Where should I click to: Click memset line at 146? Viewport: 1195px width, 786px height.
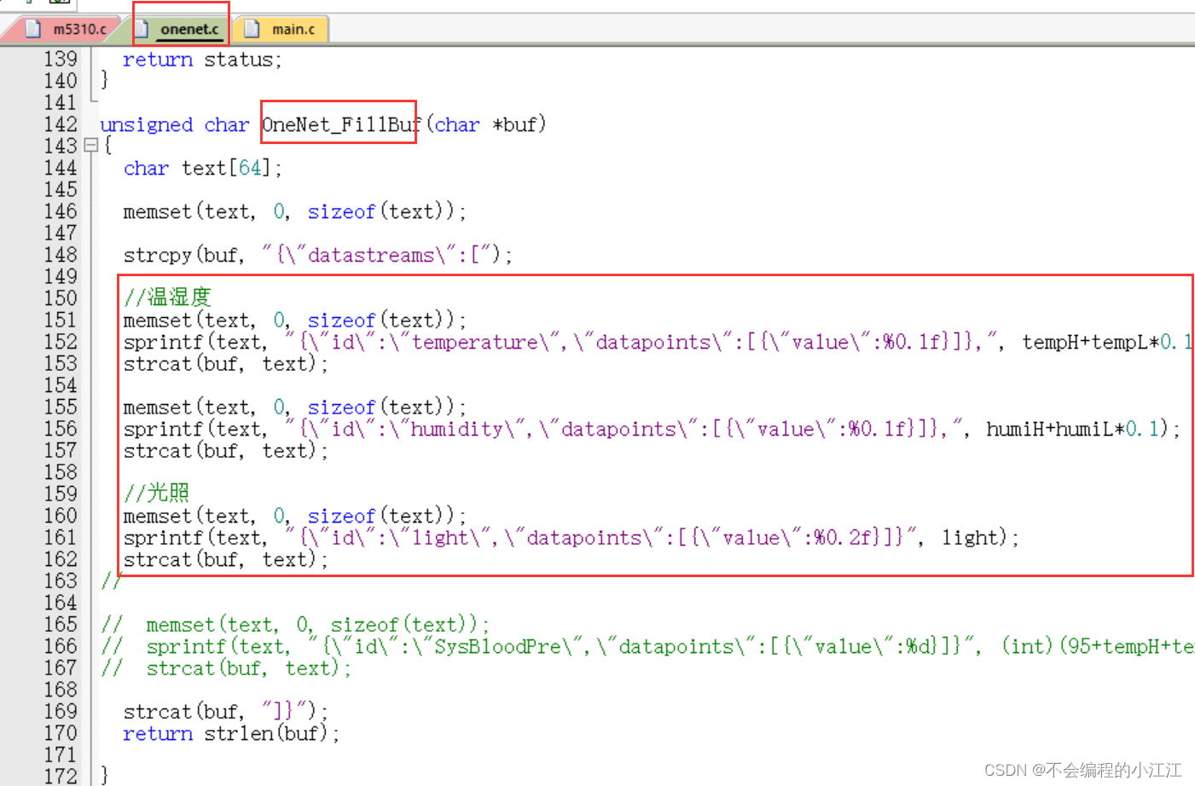[294, 211]
